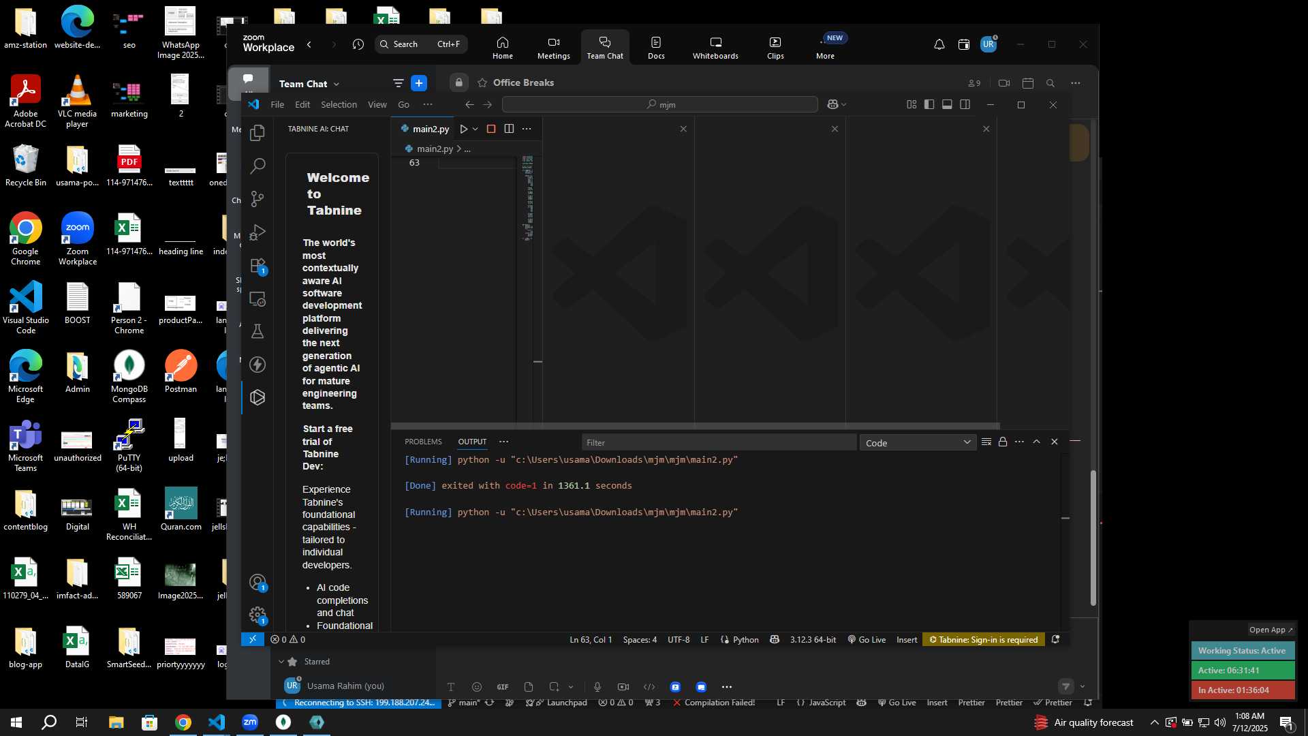Show hidden Windows system tray icons

pos(1154,722)
